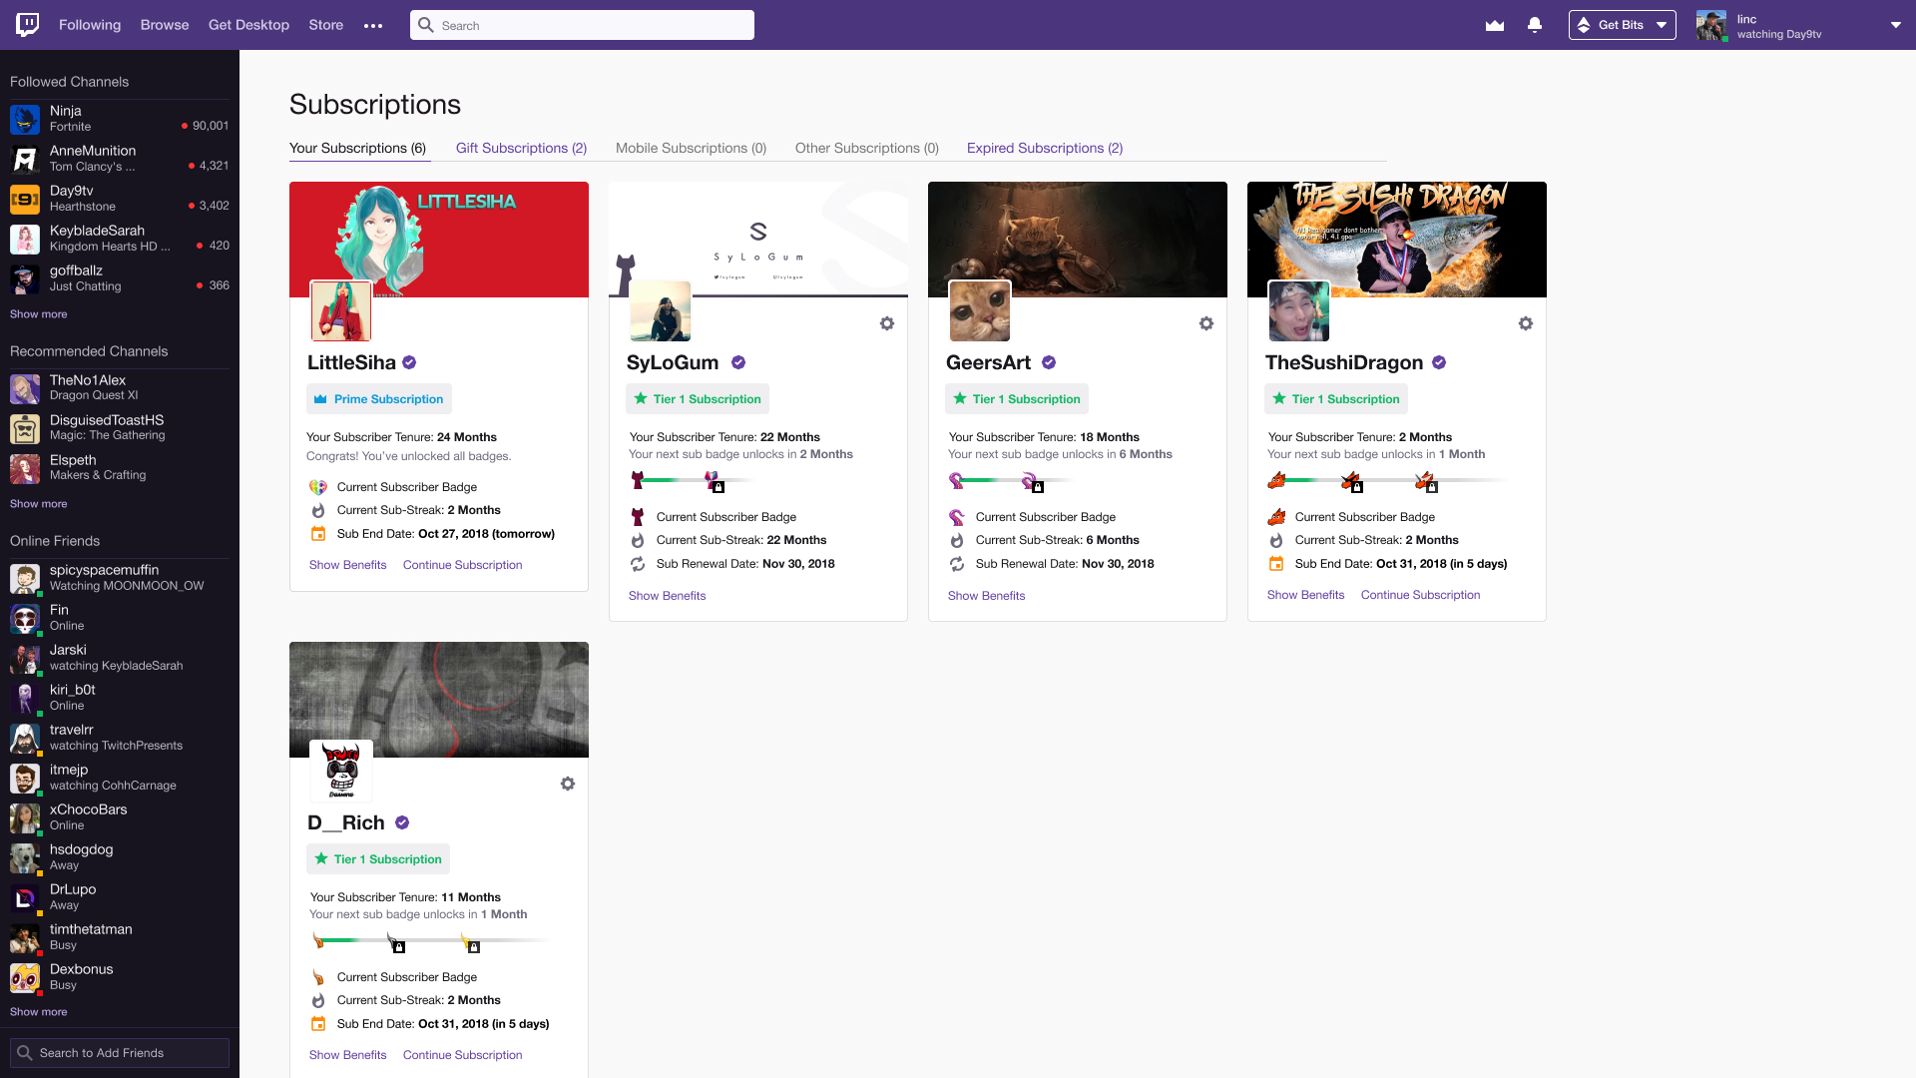Click the renewal icon beside SyLoGum's Sub Renewal Date
Viewport: 1916px width, 1078px height.
(638, 564)
